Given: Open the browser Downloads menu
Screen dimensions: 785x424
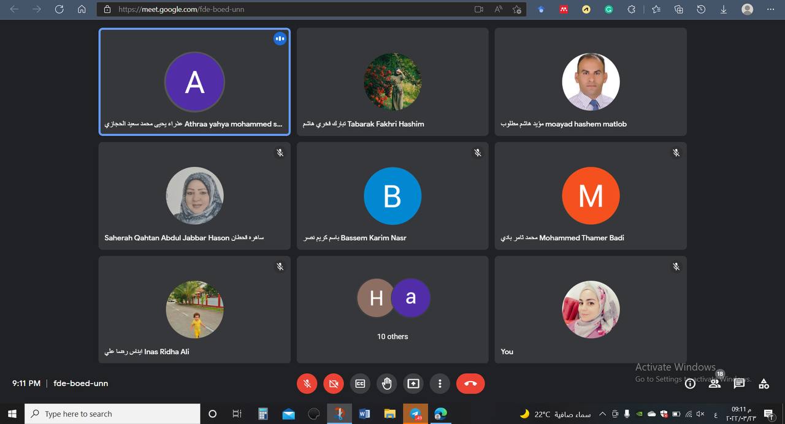Looking at the screenshot, I should click(724, 9).
